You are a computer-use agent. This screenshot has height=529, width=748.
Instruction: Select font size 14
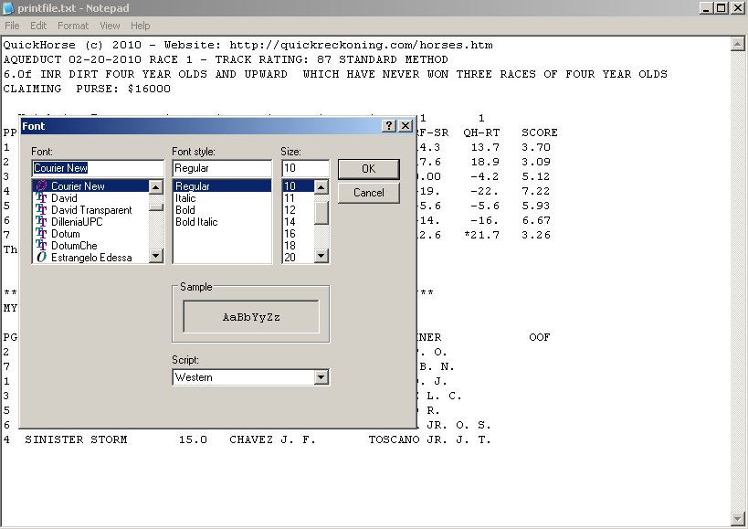291,222
